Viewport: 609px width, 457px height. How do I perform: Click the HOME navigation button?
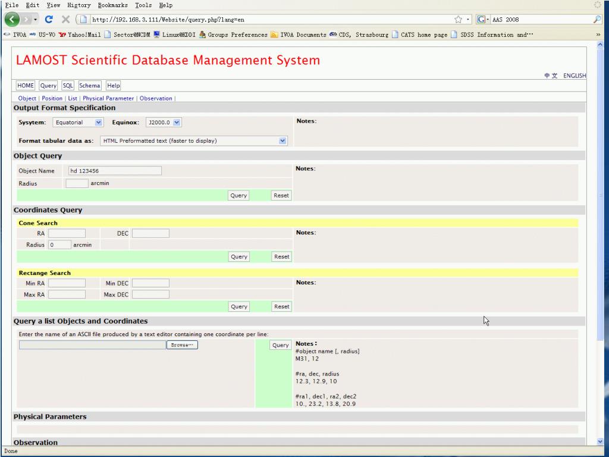point(26,86)
